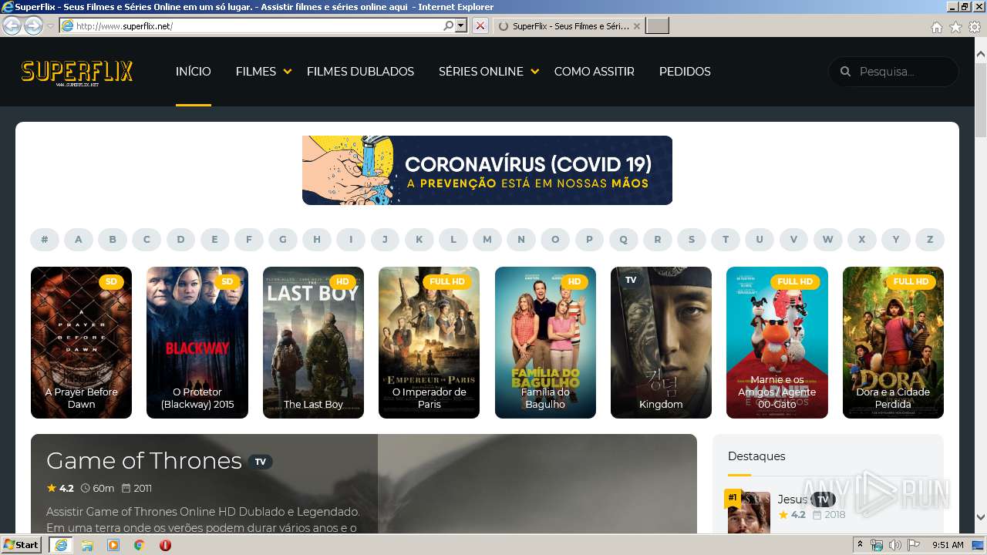Filter titles by letter B
This screenshot has width=987, height=555.
[113, 240]
